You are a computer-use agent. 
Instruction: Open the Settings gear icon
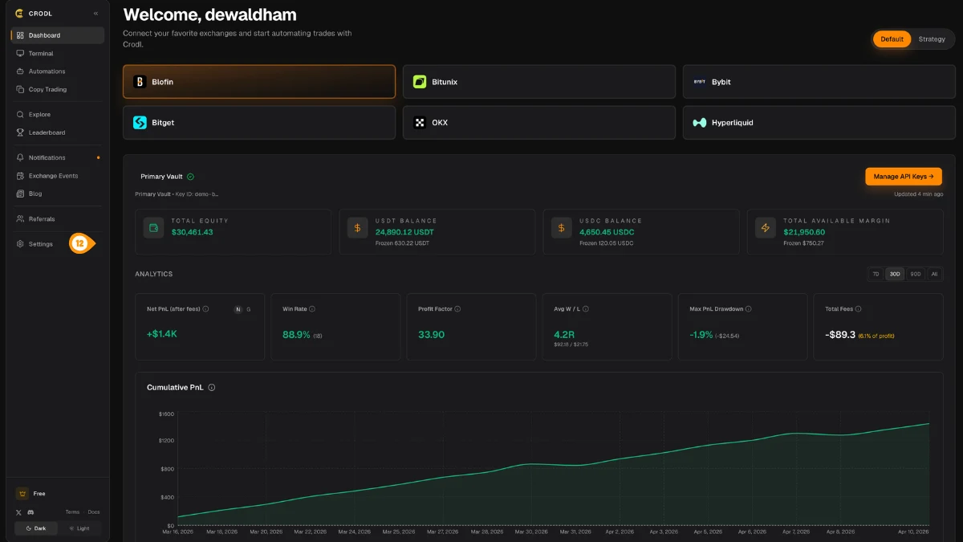[x=20, y=244]
